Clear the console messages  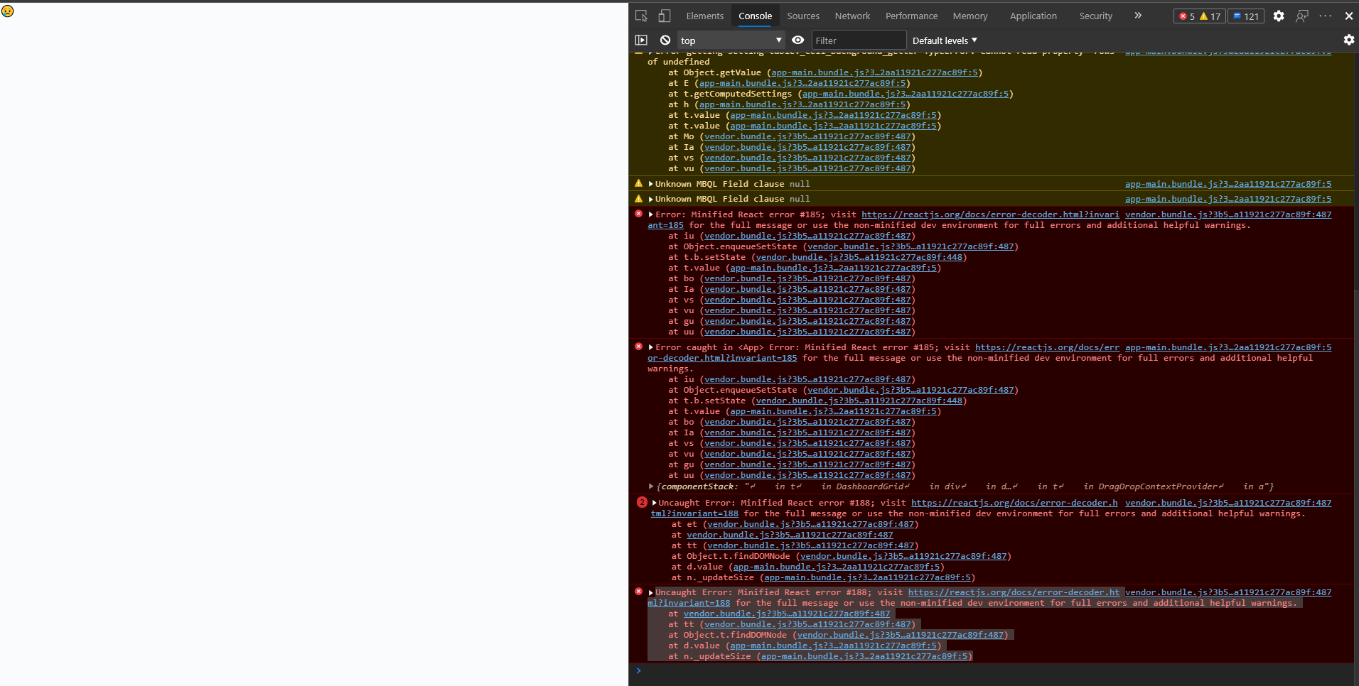coord(665,40)
